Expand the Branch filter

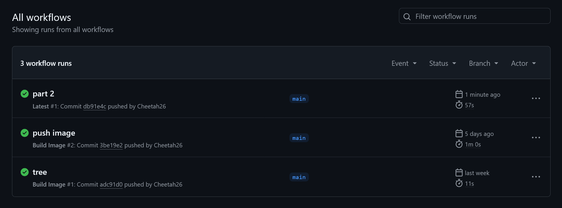(x=483, y=63)
